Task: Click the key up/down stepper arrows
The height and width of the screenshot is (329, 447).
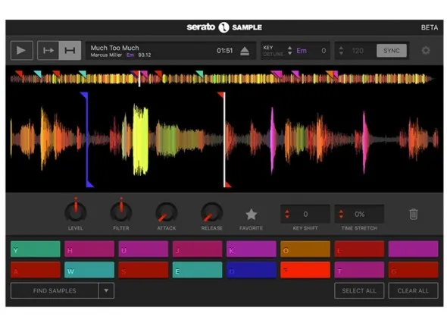Action: (x=289, y=51)
